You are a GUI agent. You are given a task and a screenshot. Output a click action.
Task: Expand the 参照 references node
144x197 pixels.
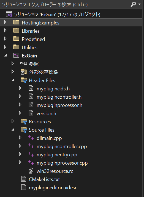click(13, 63)
